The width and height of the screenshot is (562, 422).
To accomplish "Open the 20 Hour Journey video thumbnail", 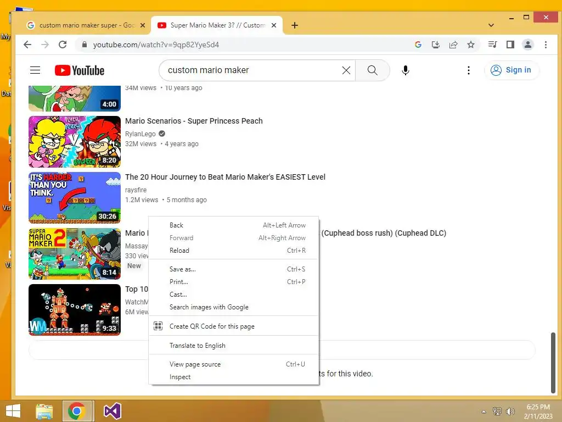I will 75,198.
